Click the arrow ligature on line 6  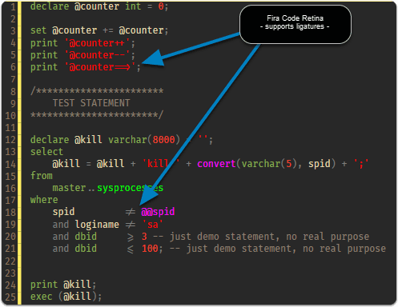coord(123,67)
